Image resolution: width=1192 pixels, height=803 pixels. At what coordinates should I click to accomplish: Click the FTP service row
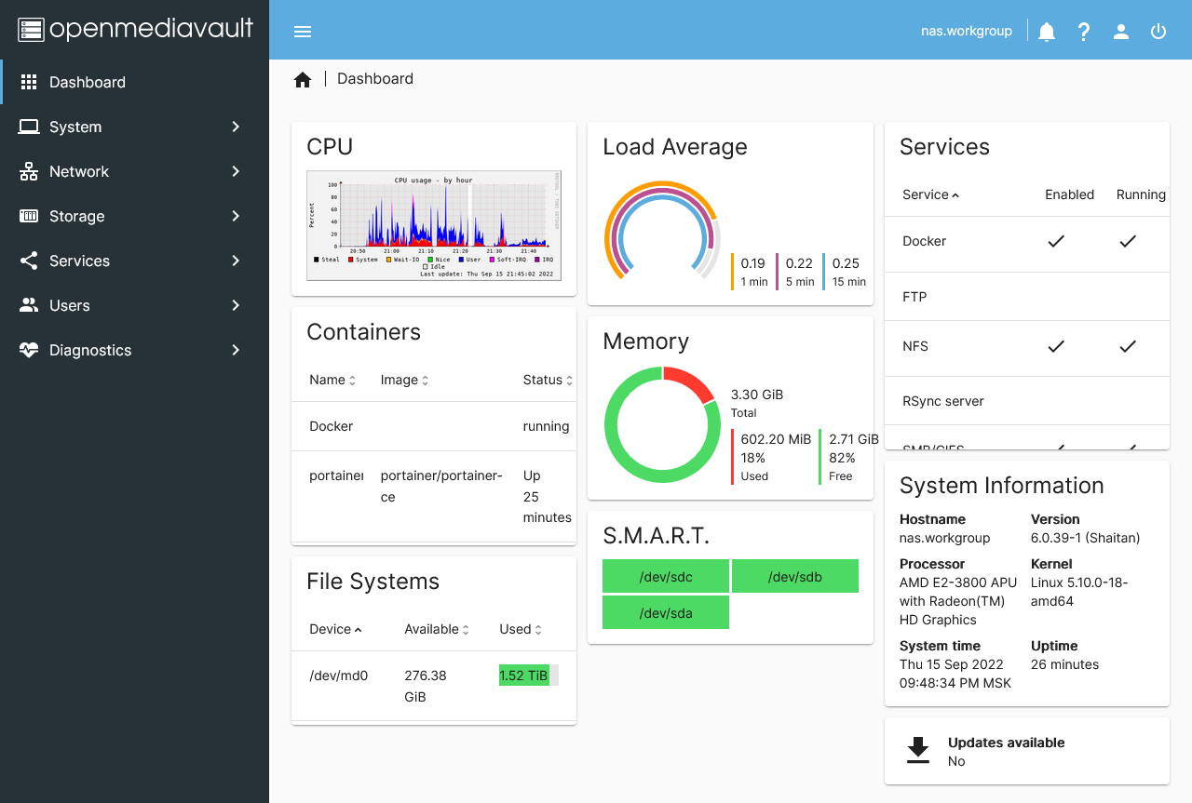1026,297
